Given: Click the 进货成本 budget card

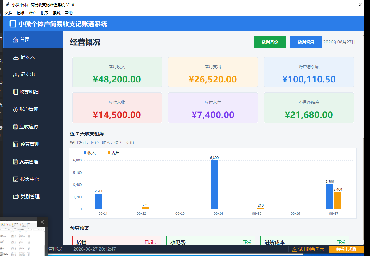Looking at the screenshot, I should pyautogui.click(x=304, y=240).
